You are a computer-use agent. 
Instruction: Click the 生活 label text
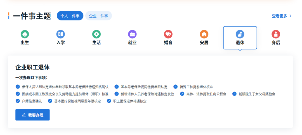(x=96, y=43)
